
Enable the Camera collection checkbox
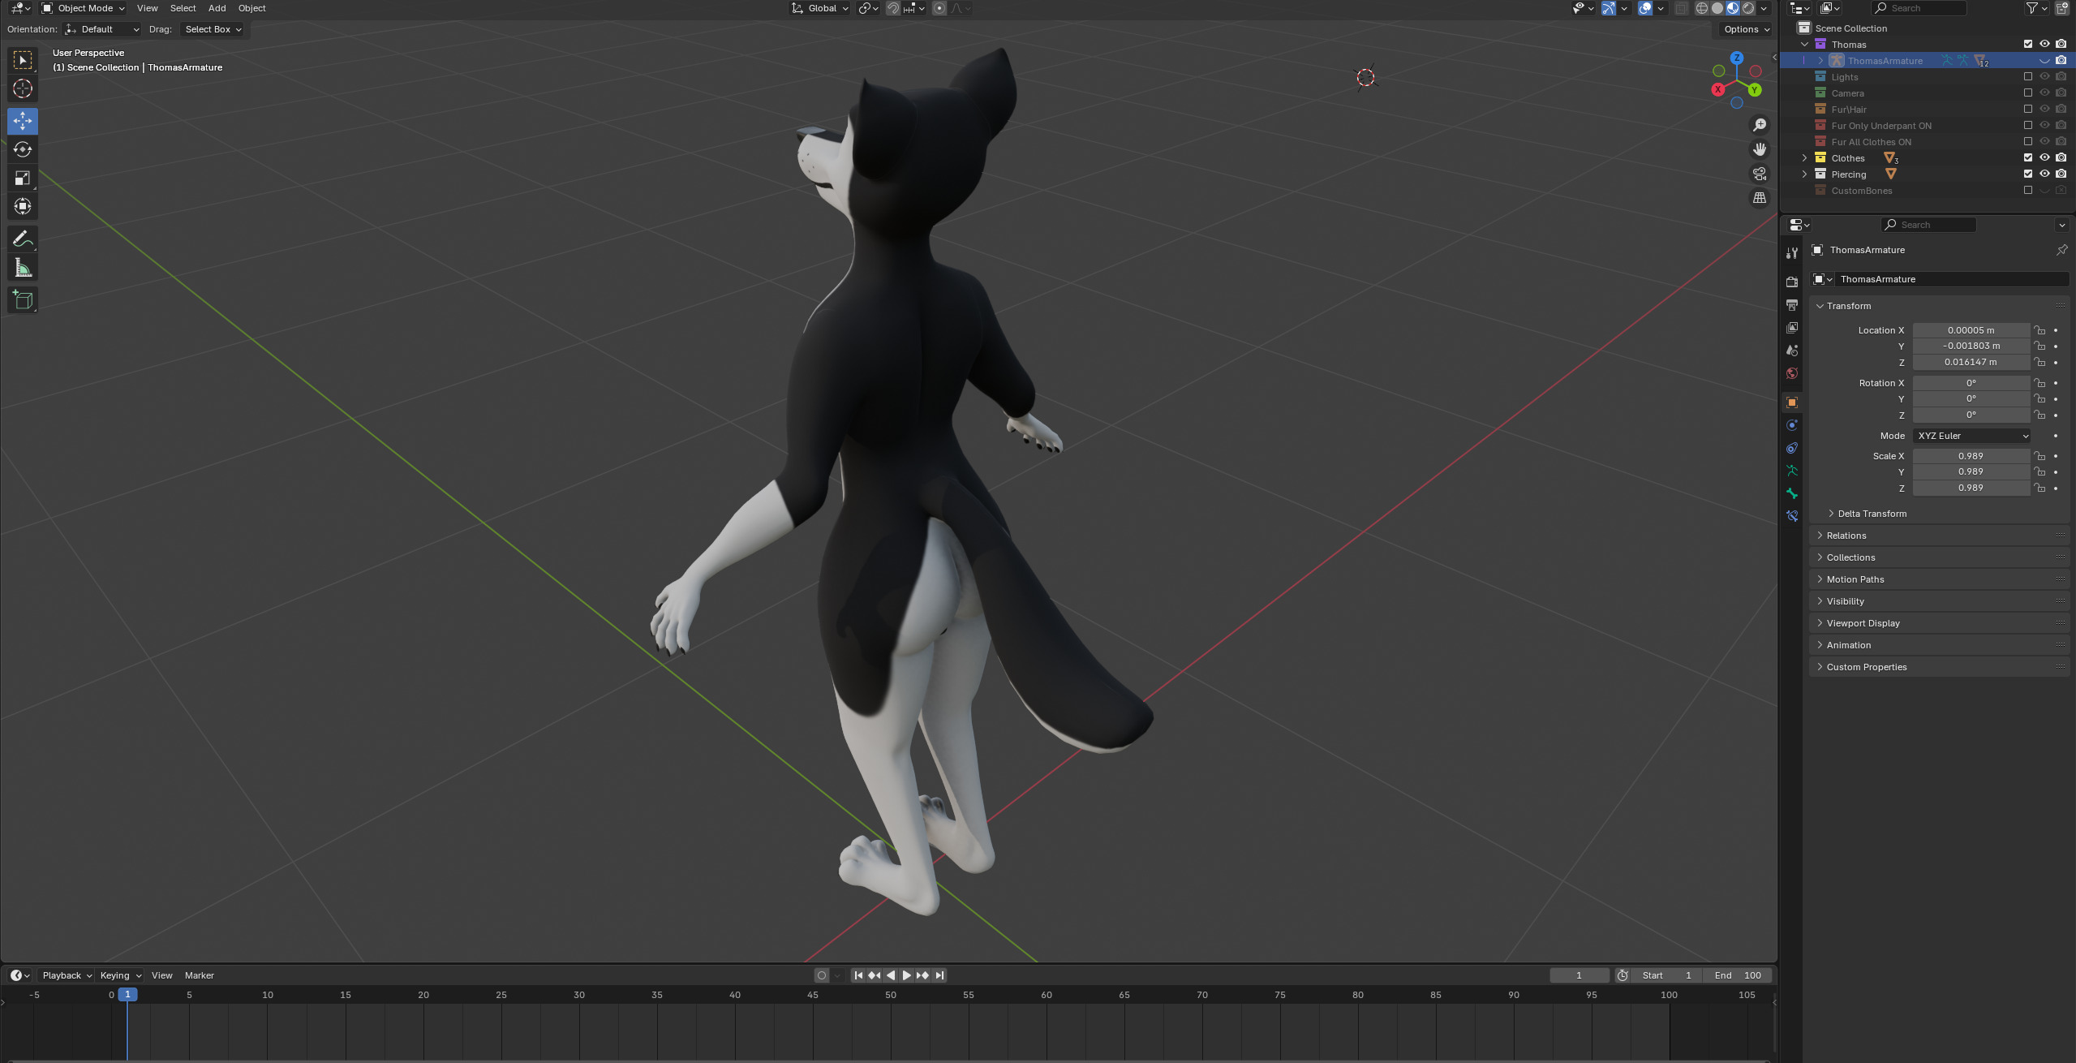tap(2028, 93)
